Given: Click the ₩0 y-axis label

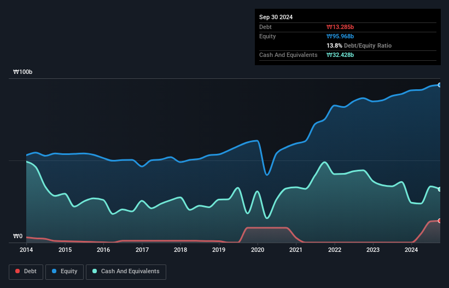Looking at the screenshot, I should click(x=18, y=236).
